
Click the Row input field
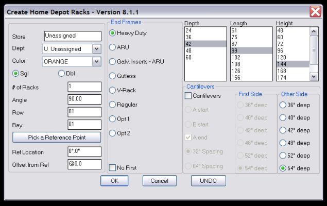pyautogui.click(x=84, y=112)
